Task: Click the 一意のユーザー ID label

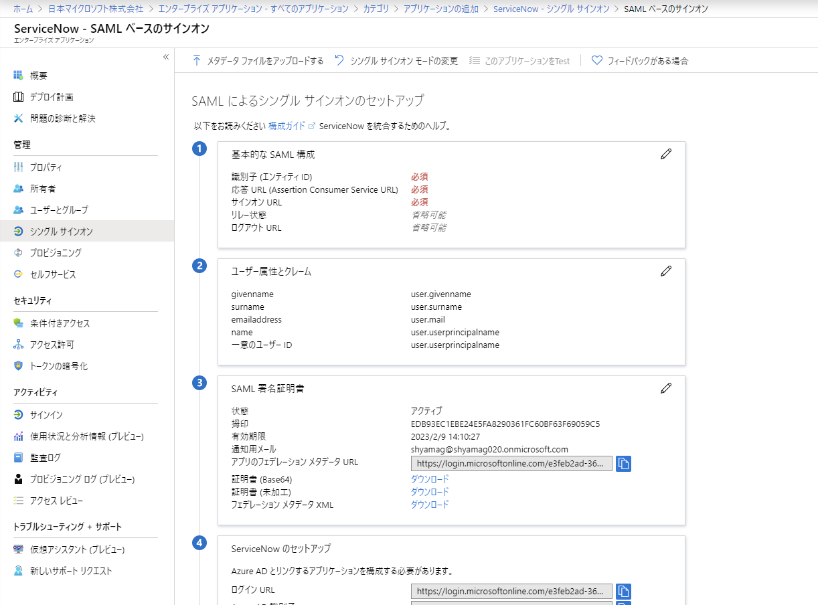Action: click(262, 345)
